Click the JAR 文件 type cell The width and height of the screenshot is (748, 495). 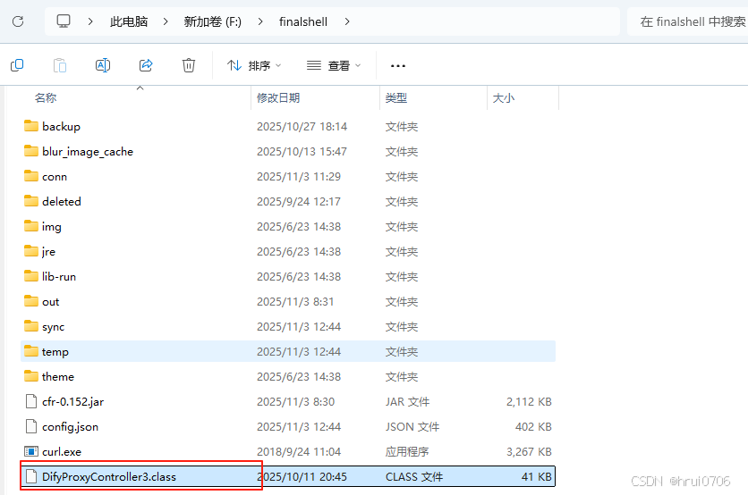[407, 401]
